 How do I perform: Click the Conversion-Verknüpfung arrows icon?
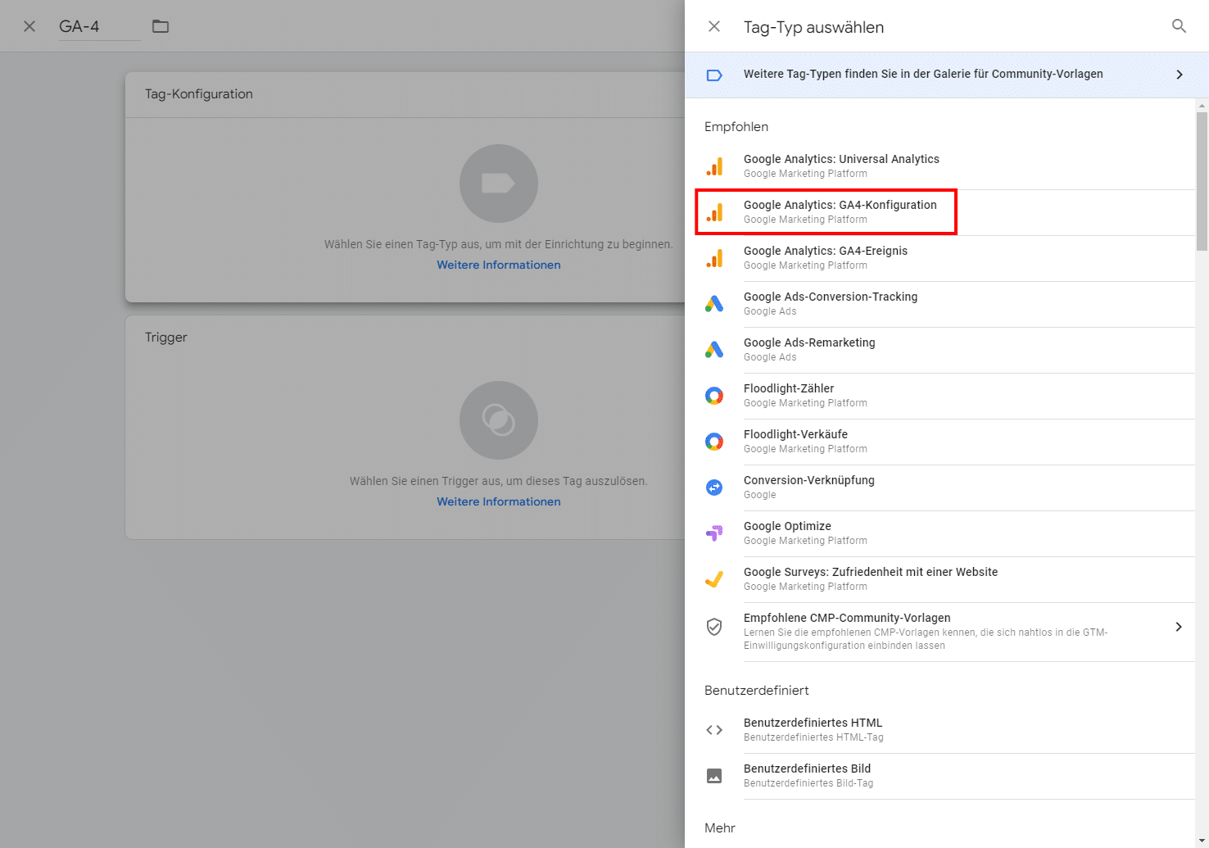(x=714, y=487)
